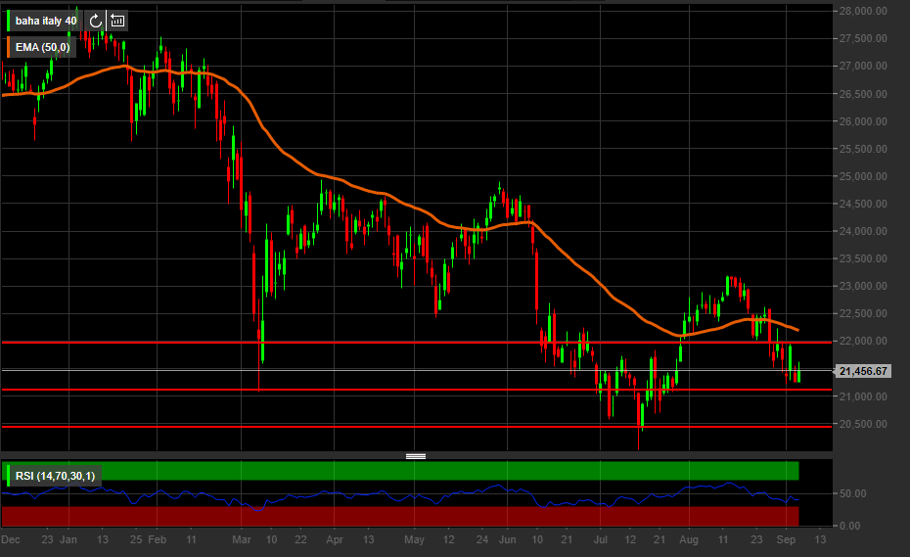This screenshot has width=910, height=557.
Task: Click the 22,000.00 price axis label
Action: 863,341
